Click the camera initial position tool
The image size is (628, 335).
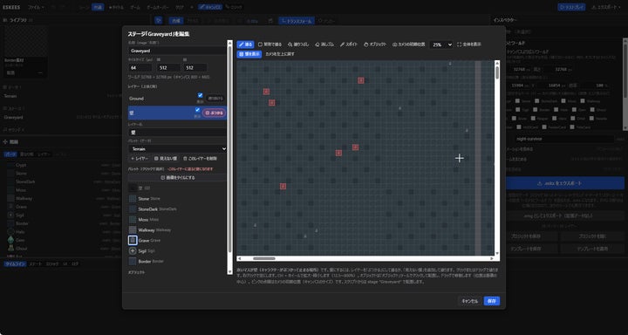pos(408,44)
